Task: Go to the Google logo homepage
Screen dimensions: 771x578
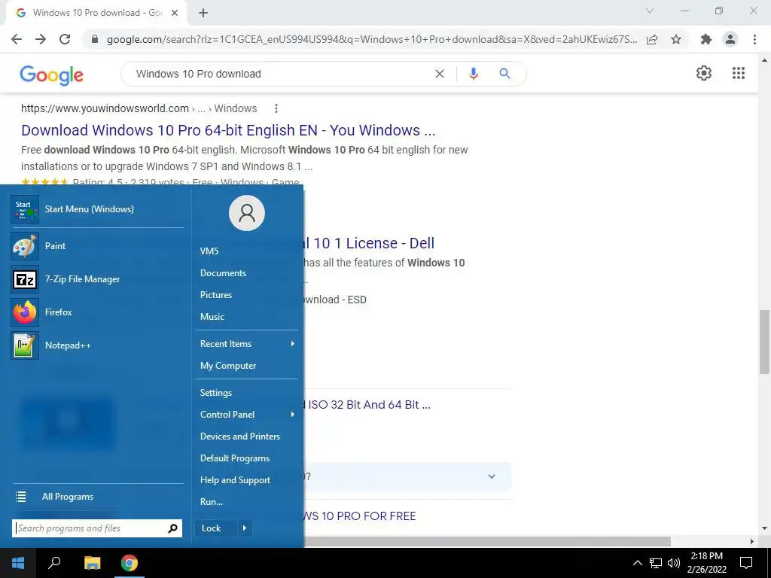Action: (52, 75)
